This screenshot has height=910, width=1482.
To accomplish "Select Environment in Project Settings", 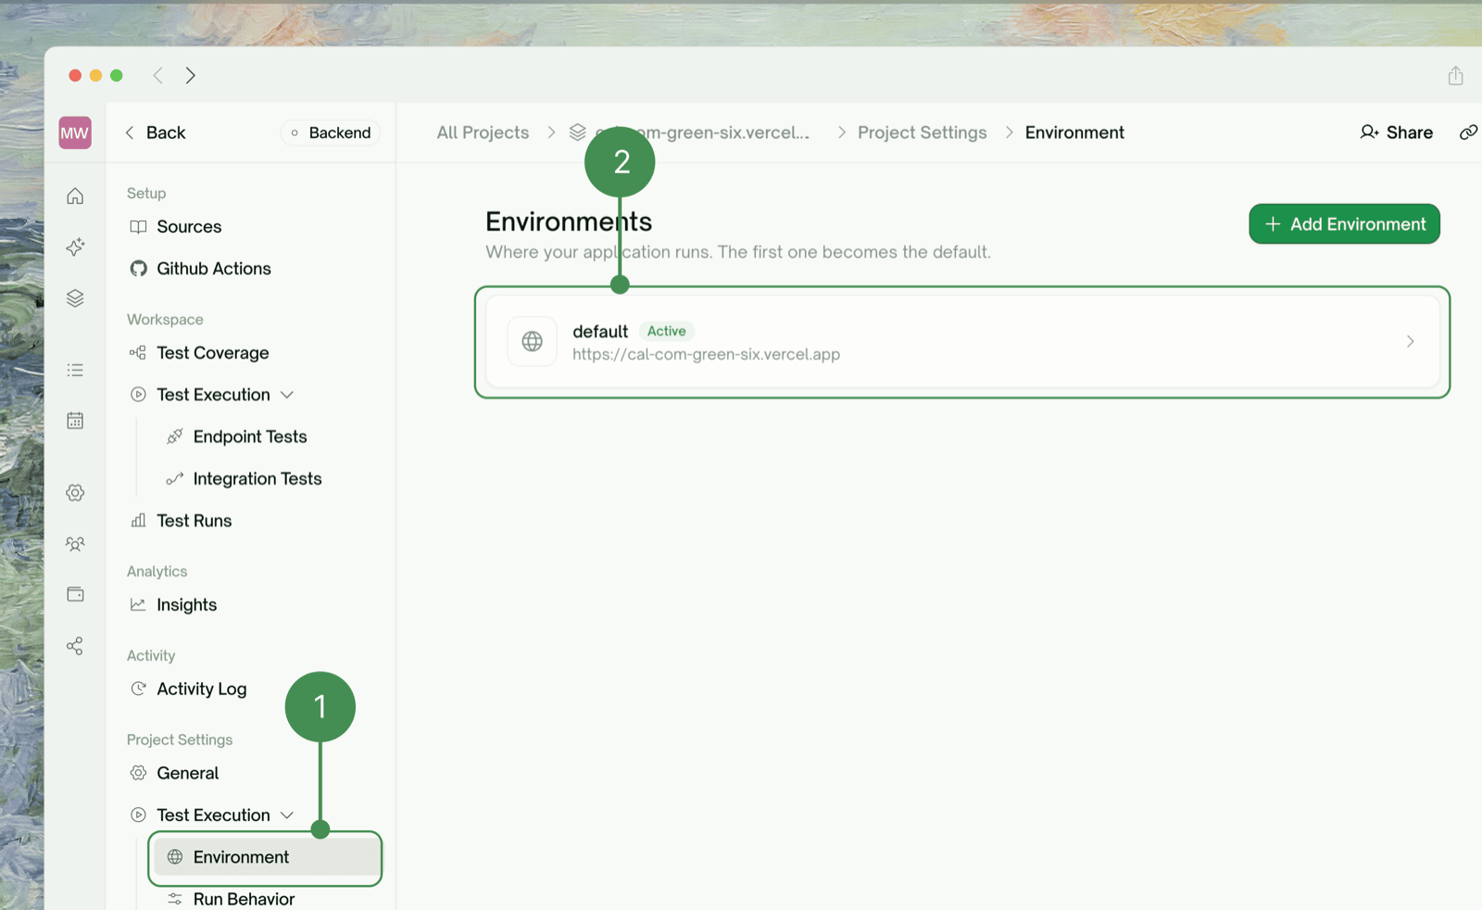I will pos(267,857).
